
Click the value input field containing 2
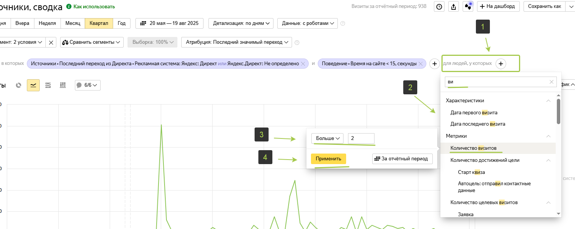361,138
